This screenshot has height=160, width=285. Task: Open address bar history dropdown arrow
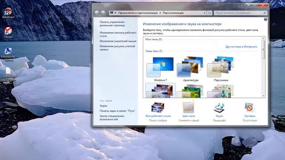point(204,13)
